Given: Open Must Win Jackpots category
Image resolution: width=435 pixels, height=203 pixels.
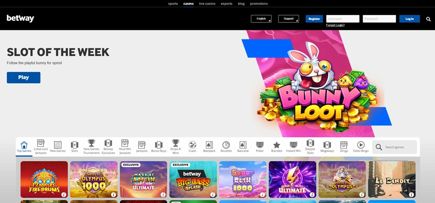Looking at the screenshot, I should pyautogui.click(x=125, y=147).
